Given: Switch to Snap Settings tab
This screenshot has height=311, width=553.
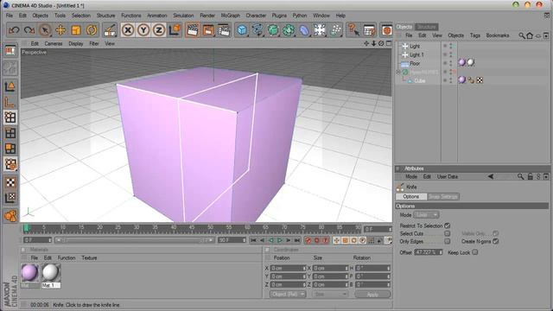Looking at the screenshot, I should [443, 197].
